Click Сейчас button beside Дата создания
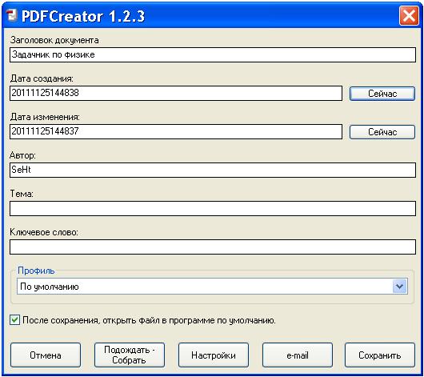This screenshot has width=424, height=377. click(382, 94)
